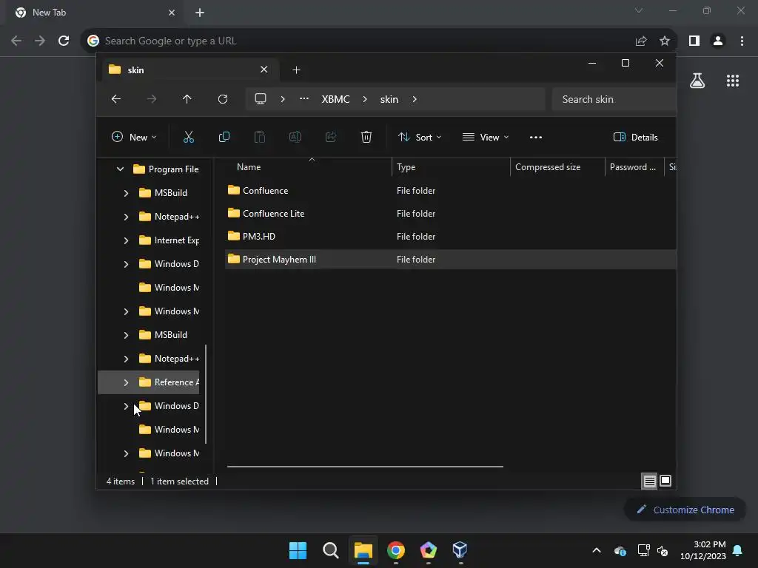Click the Delete trash can icon
This screenshot has width=758, height=568.
click(x=366, y=137)
